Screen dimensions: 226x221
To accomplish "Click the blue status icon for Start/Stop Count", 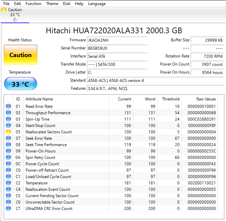I will (8, 125).
